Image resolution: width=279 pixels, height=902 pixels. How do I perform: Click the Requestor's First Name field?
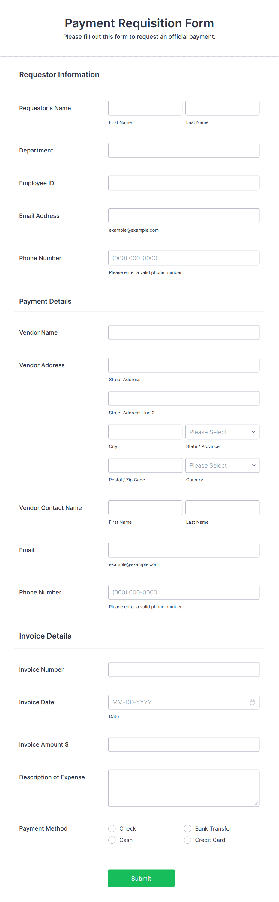point(145,107)
